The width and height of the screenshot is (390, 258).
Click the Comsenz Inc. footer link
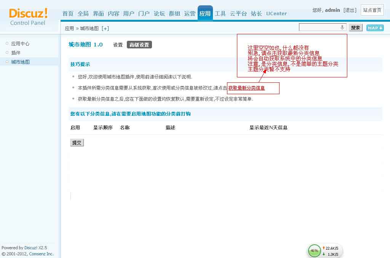[41, 254]
